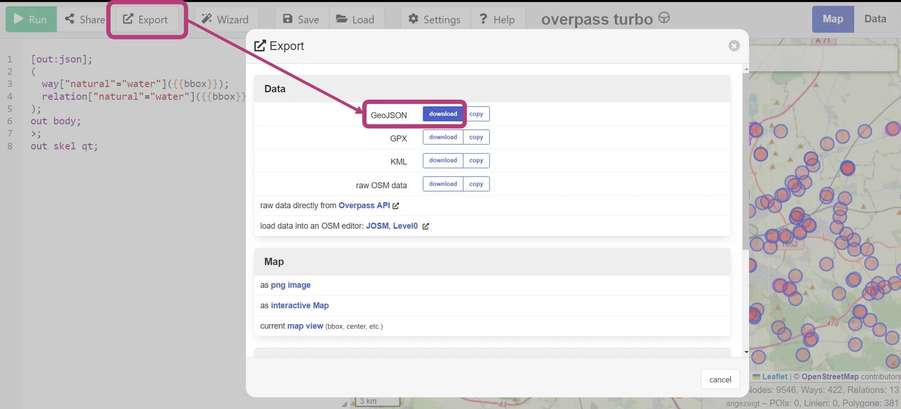Open the Help page
901x409 pixels.
pos(497,19)
